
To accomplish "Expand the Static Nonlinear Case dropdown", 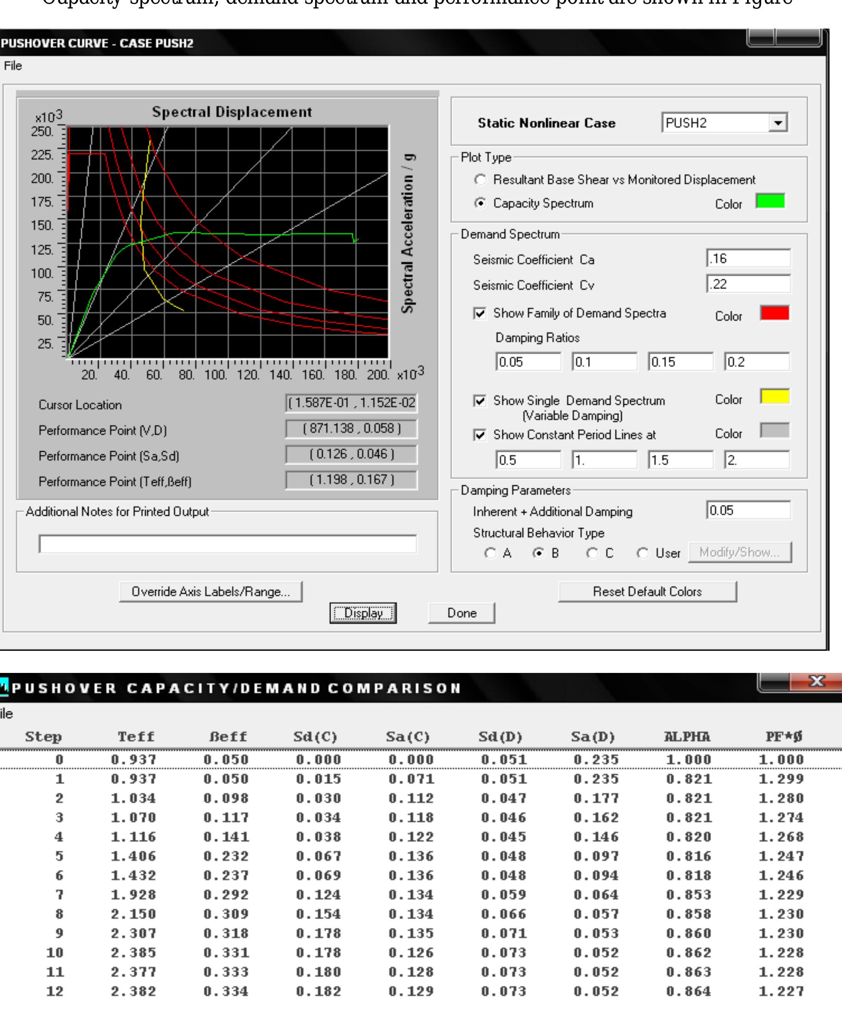I will (x=778, y=123).
